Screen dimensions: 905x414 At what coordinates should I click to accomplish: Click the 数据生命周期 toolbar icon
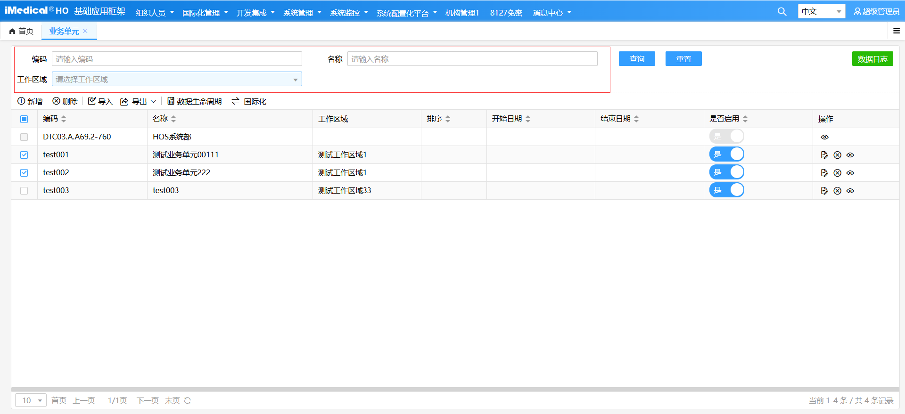pyautogui.click(x=171, y=101)
